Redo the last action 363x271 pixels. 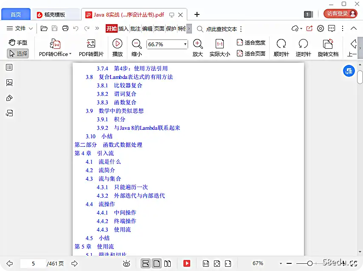point(87,28)
